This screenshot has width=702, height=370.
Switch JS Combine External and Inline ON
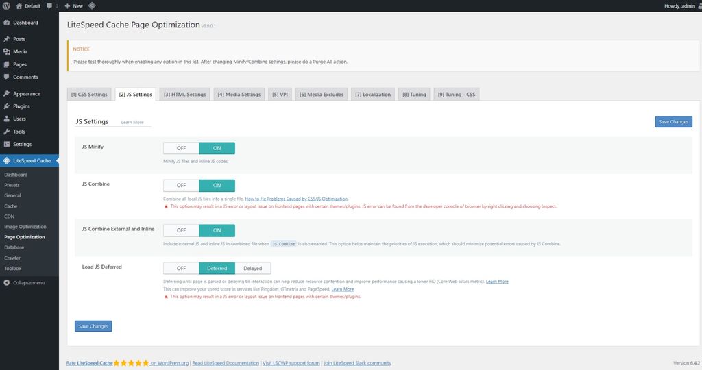click(217, 230)
